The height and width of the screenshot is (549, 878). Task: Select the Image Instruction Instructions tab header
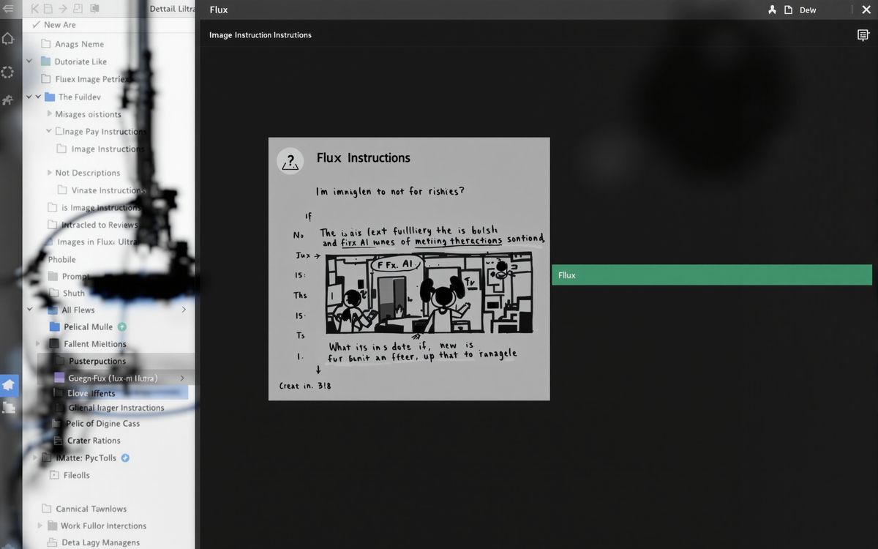point(260,35)
